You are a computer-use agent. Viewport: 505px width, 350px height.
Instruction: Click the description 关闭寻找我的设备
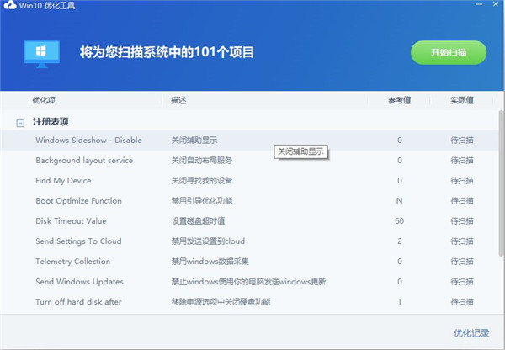202,181
